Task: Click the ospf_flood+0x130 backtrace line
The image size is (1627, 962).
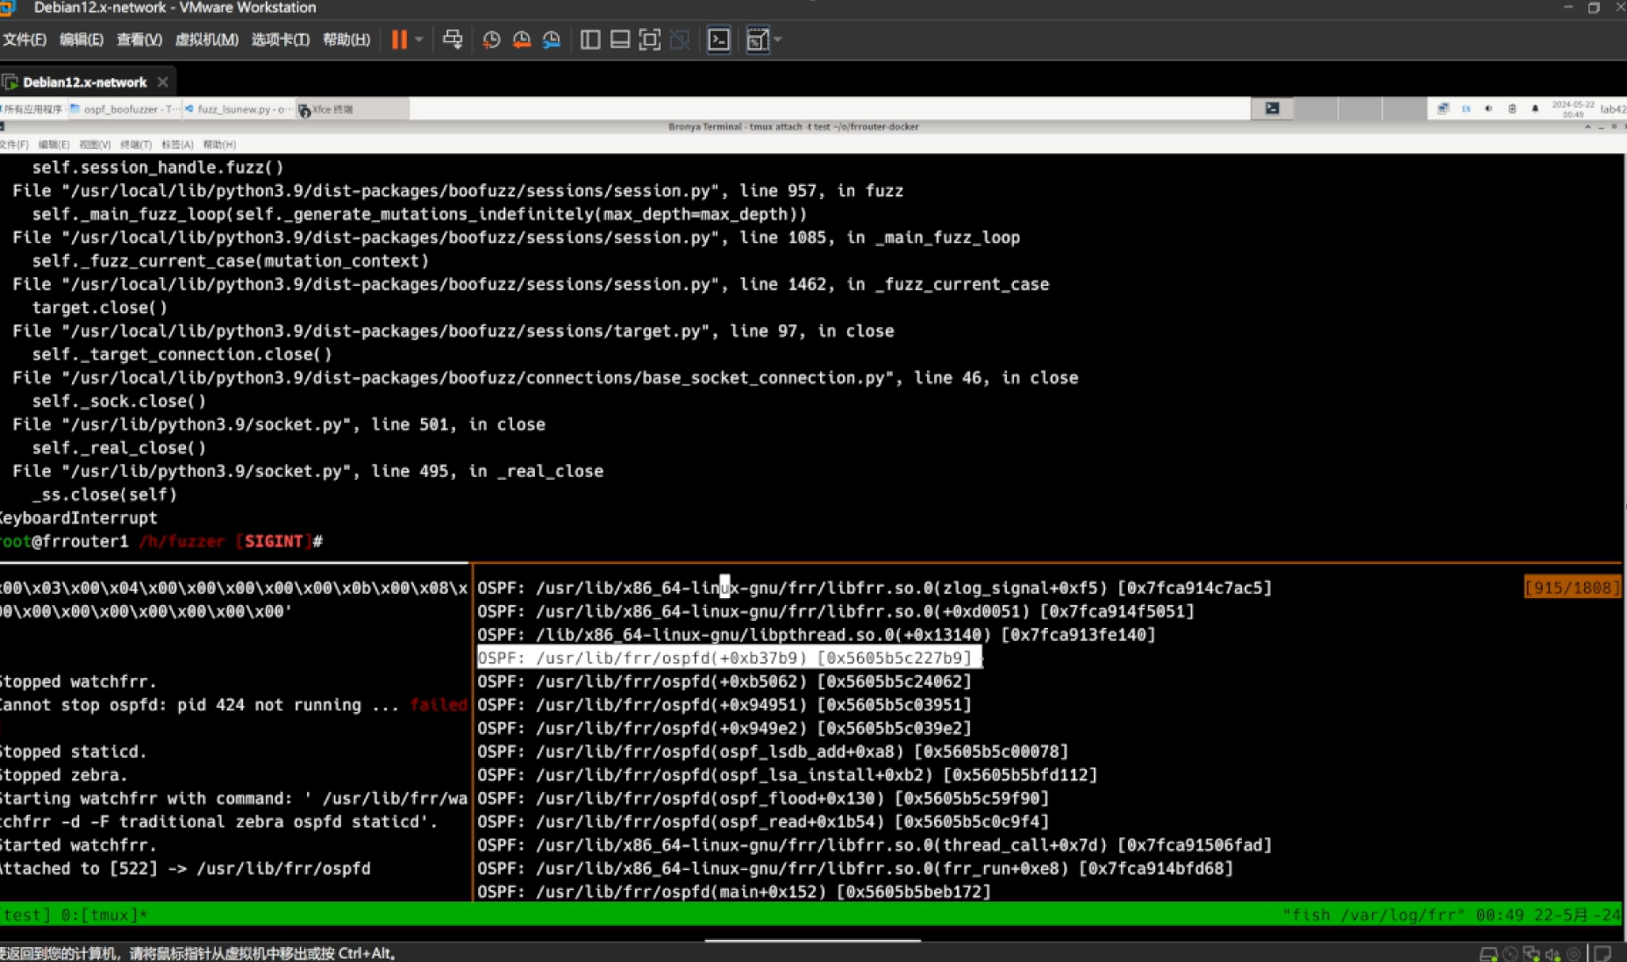Action: point(762,798)
